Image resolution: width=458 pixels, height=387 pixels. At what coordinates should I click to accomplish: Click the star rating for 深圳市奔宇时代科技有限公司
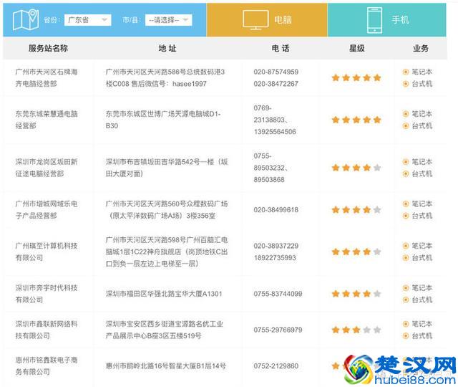pyautogui.click(x=356, y=294)
